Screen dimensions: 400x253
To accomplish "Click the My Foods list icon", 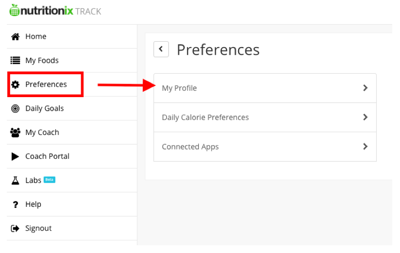I will click(x=15, y=60).
